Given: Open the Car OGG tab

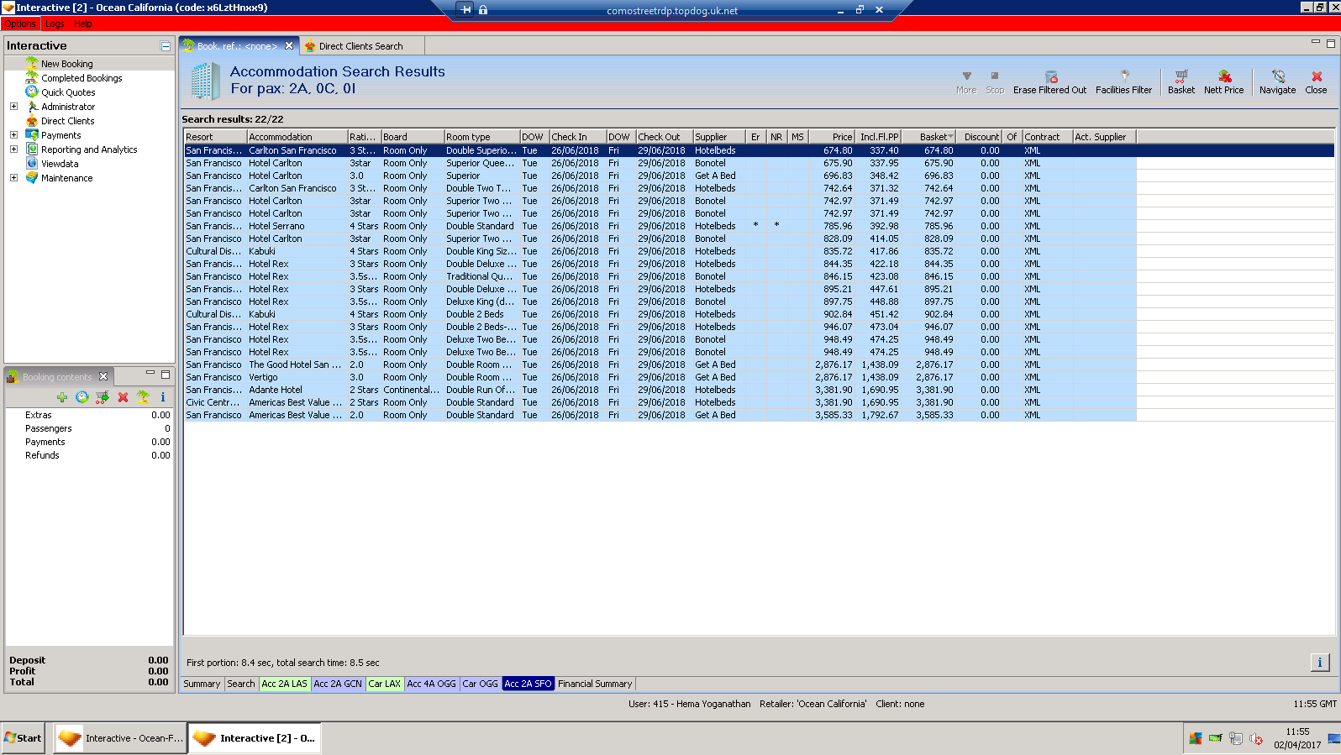Looking at the screenshot, I should tap(481, 684).
